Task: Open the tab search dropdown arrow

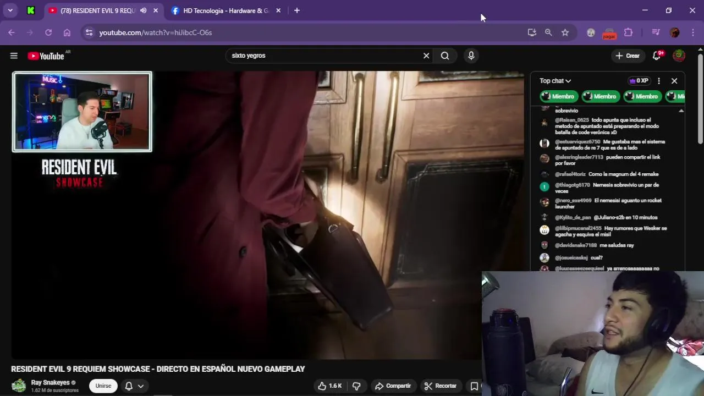Action: 10,10
